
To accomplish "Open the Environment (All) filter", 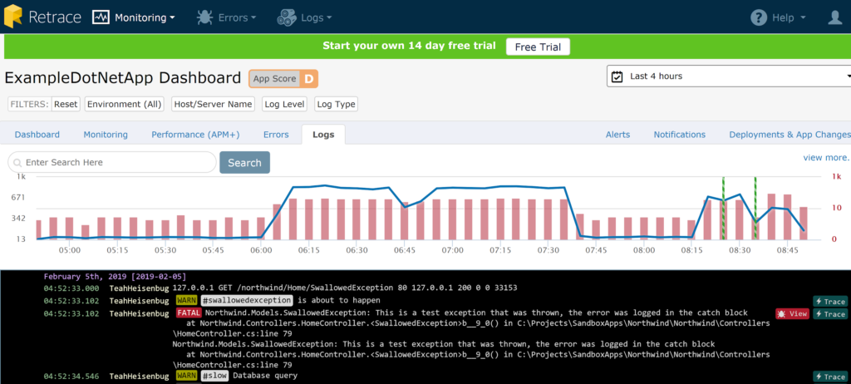I will (x=125, y=104).
